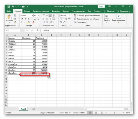Center text horizontally
The height and width of the screenshot is (119, 138).
pyautogui.click(x=47, y=19)
